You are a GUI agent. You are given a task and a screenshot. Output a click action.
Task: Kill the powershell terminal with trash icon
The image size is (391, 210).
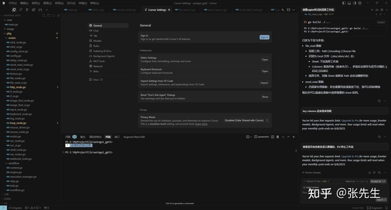[278, 137]
